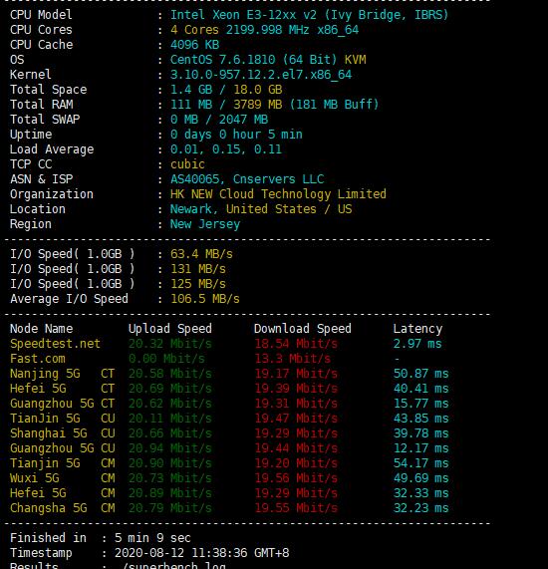Click the CPU Model value text
The image size is (548, 569).
click(x=310, y=15)
